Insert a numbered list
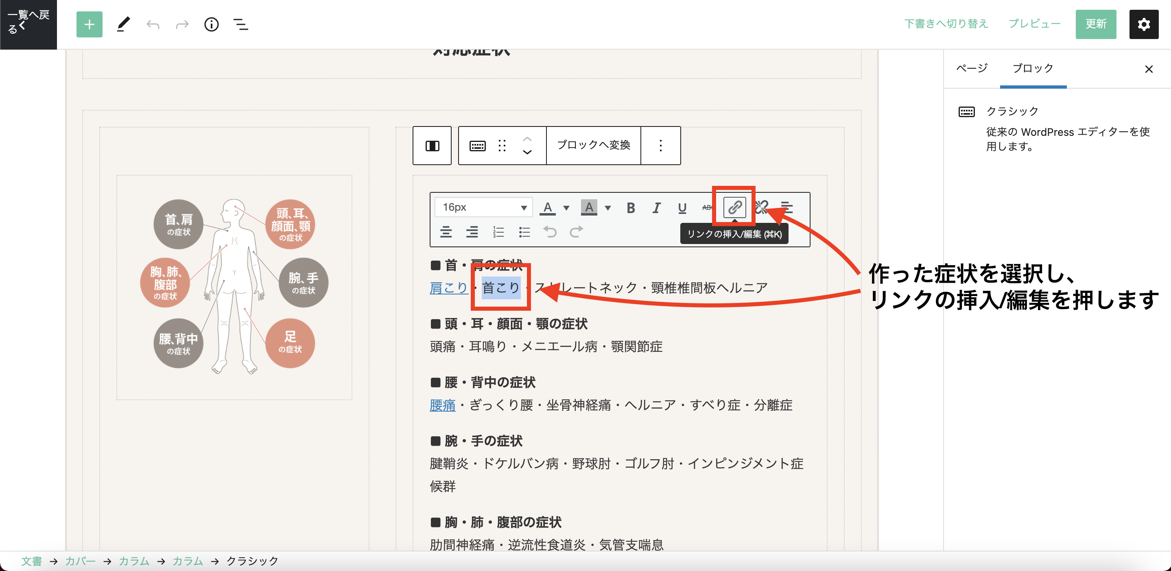 pyautogui.click(x=498, y=232)
